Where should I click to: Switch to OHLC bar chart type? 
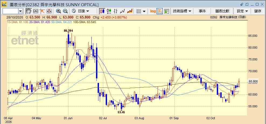point(116,11)
